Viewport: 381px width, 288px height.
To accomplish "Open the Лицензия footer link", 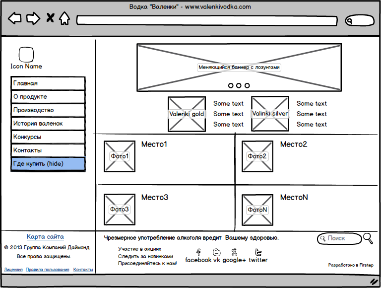I will tap(13, 270).
